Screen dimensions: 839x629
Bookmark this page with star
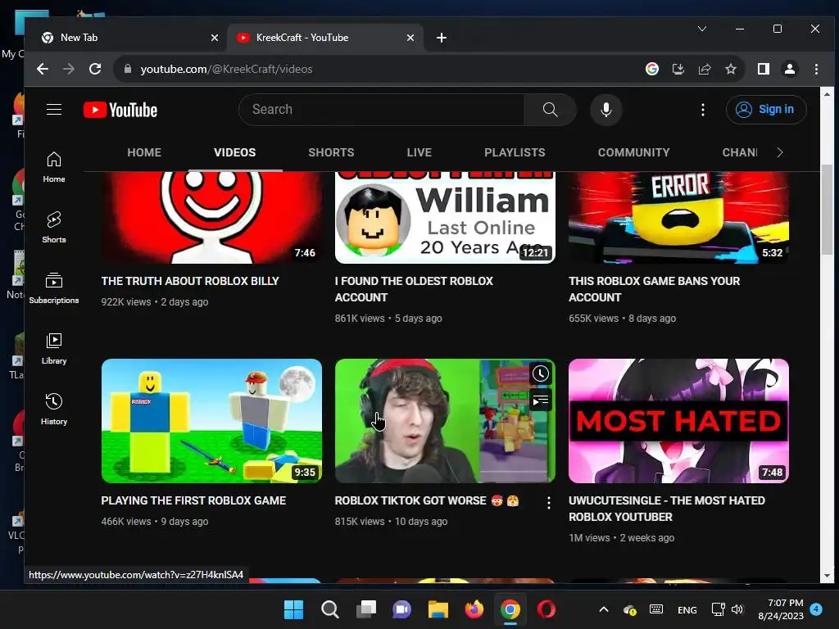[730, 69]
